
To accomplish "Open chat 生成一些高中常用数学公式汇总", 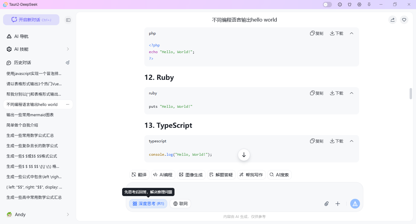I will (38, 197).
